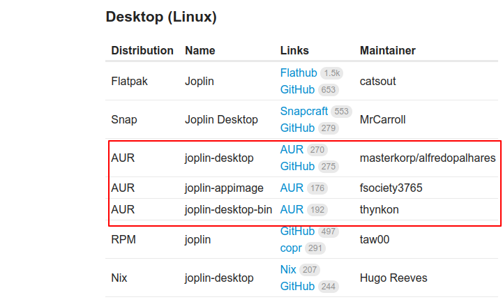Open the Snapcraft link
The image size is (503, 302).
click(x=303, y=112)
